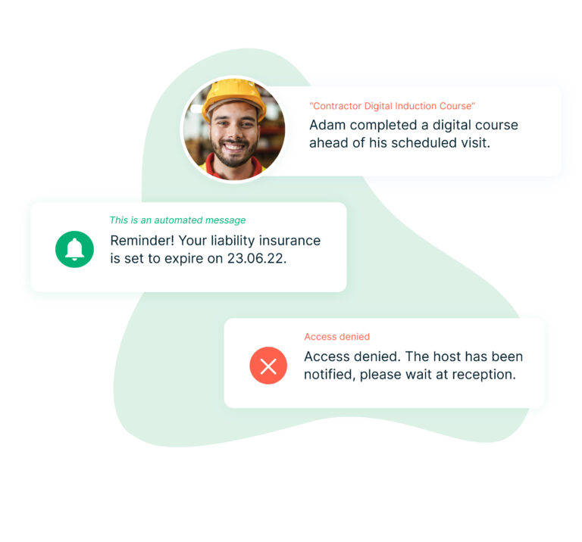Click "Reminder! Your liability insurance" text
This screenshot has height=542, width=582.
(215, 241)
